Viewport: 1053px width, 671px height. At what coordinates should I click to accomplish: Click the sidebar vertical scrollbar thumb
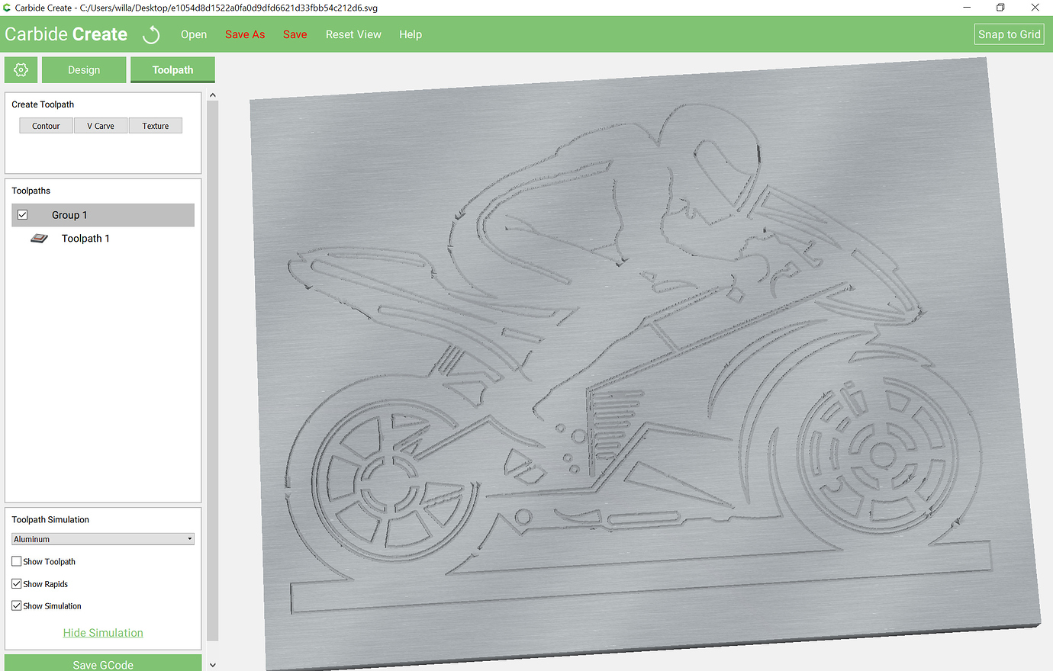pyautogui.click(x=213, y=371)
